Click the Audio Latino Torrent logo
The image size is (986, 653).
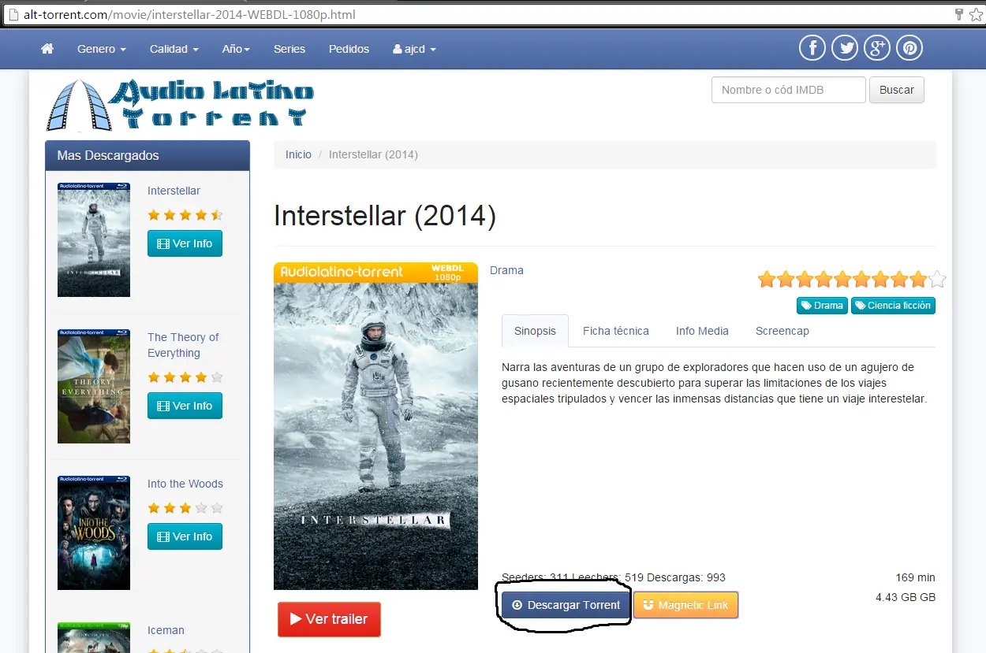pyautogui.click(x=180, y=105)
